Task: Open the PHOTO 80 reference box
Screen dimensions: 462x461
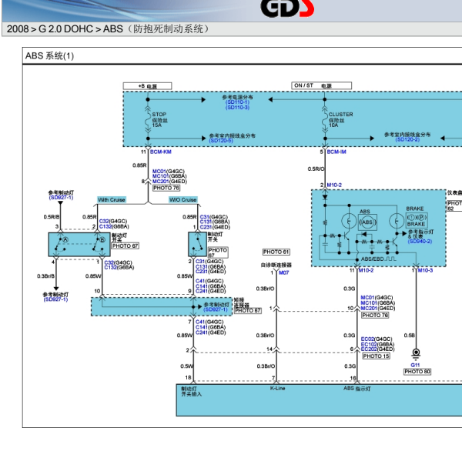Action: [417, 372]
